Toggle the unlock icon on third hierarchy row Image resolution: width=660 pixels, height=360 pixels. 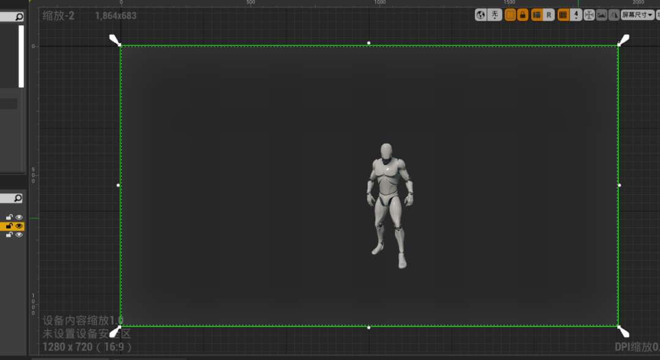pyautogui.click(x=9, y=235)
